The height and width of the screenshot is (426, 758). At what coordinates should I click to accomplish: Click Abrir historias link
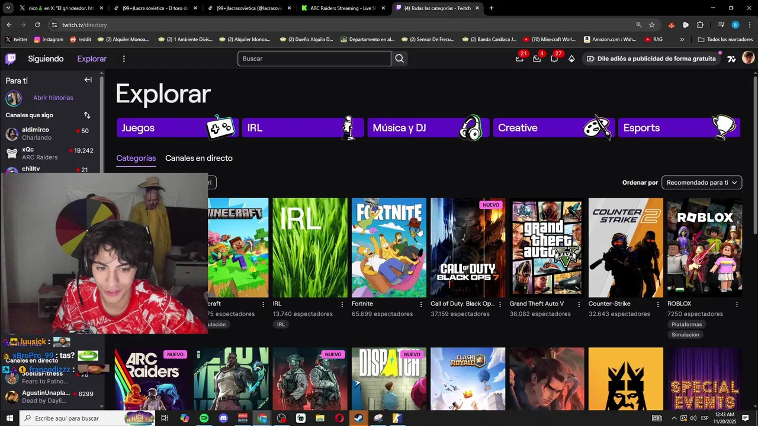[x=53, y=98]
